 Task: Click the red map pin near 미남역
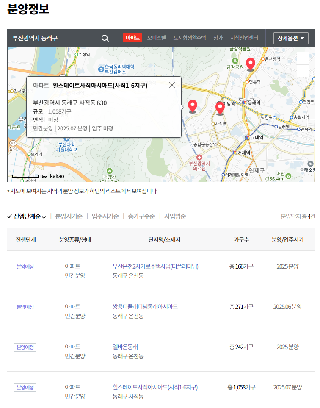click(x=220, y=108)
